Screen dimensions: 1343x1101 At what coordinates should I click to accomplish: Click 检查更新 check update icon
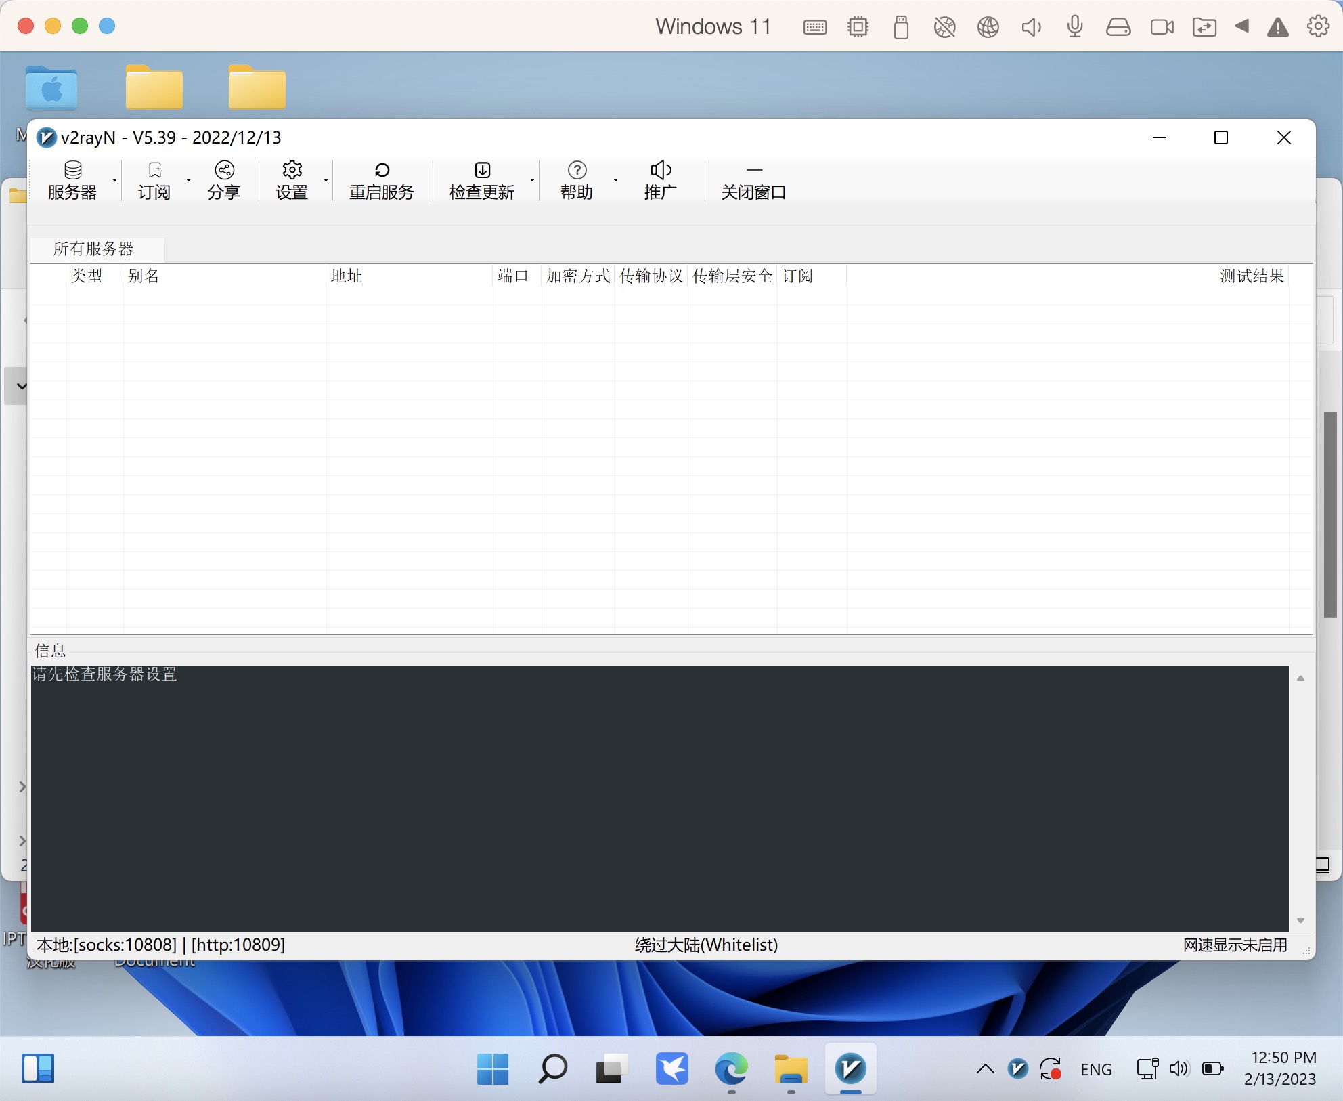pyautogui.click(x=482, y=170)
